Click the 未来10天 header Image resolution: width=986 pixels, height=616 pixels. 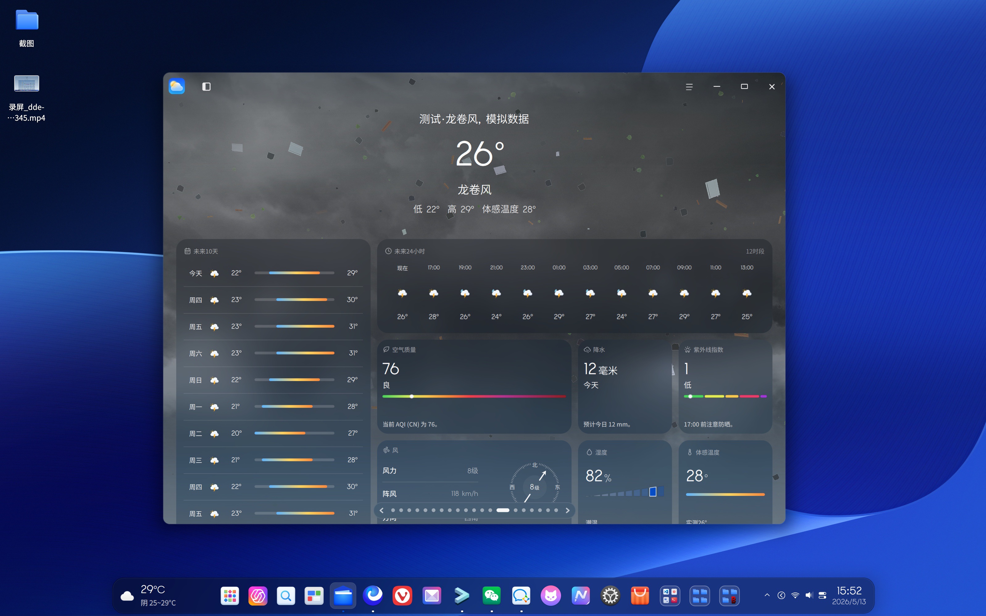[x=201, y=251]
